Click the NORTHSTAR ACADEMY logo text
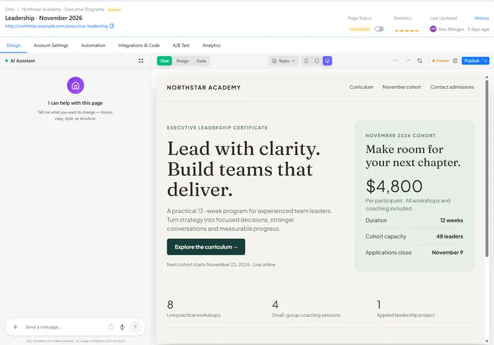Screen dimensions: 494x345 [x=204, y=88]
